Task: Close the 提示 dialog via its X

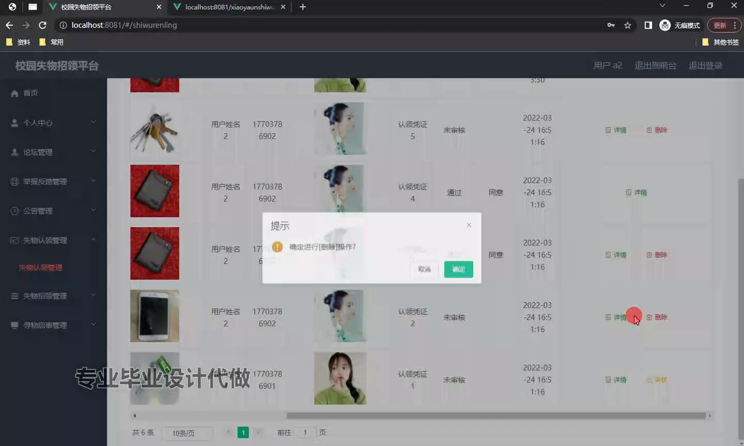Action: tap(469, 225)
